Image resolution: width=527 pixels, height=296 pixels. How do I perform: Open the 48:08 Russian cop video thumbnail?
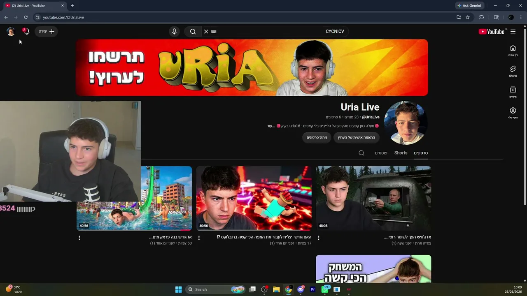[x=373, y=198]
